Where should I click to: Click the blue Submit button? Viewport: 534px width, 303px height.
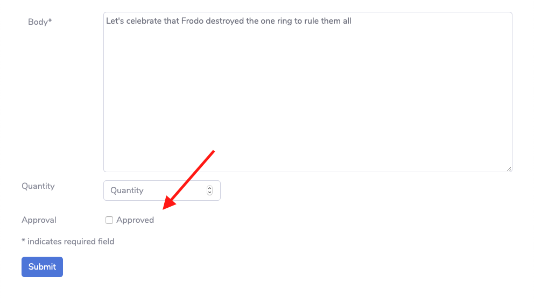[42, 267]
